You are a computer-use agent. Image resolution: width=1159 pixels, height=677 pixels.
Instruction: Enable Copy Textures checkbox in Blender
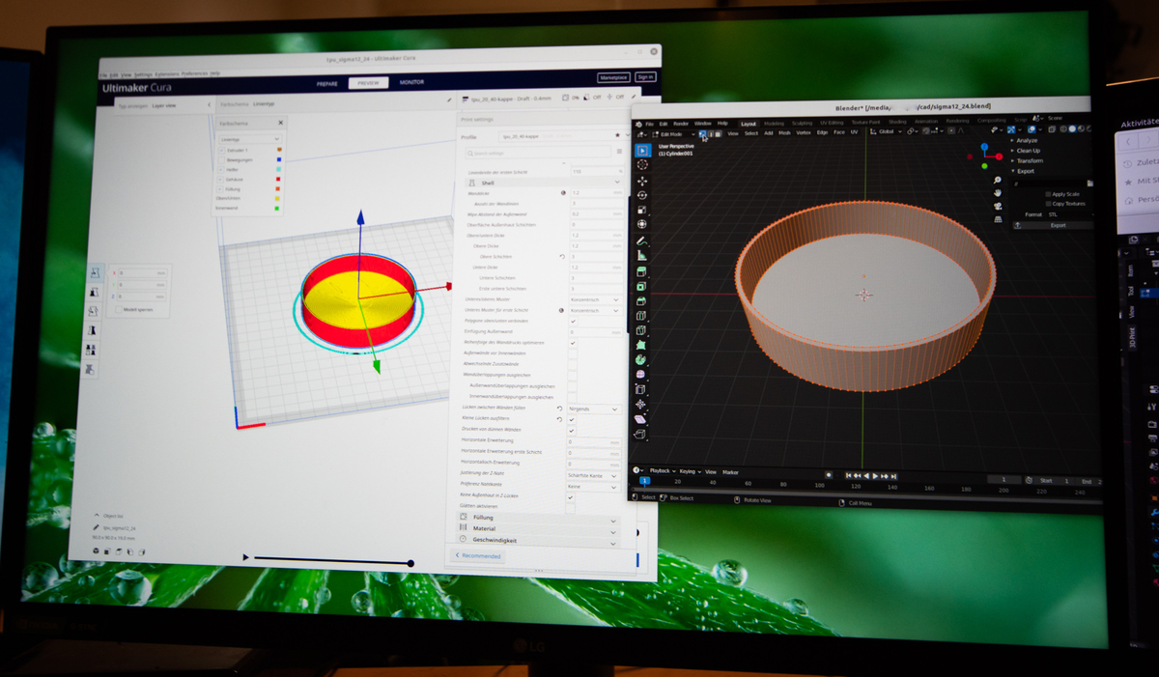(1048, 204)
